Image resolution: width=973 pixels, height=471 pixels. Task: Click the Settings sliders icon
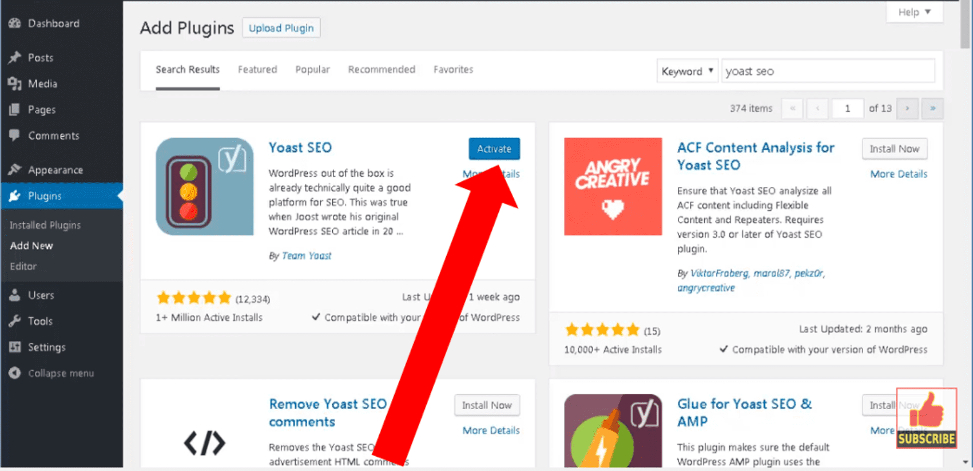(x=14, y=347)
